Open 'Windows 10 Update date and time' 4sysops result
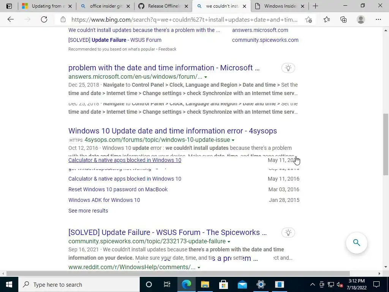Viewport: 389px width, 292px height. click(173, 131)
